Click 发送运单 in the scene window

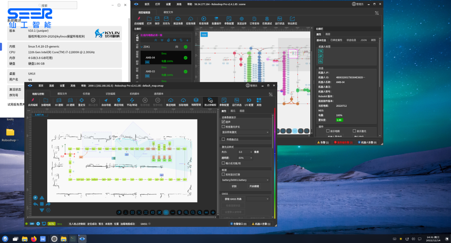coord(242,21)
